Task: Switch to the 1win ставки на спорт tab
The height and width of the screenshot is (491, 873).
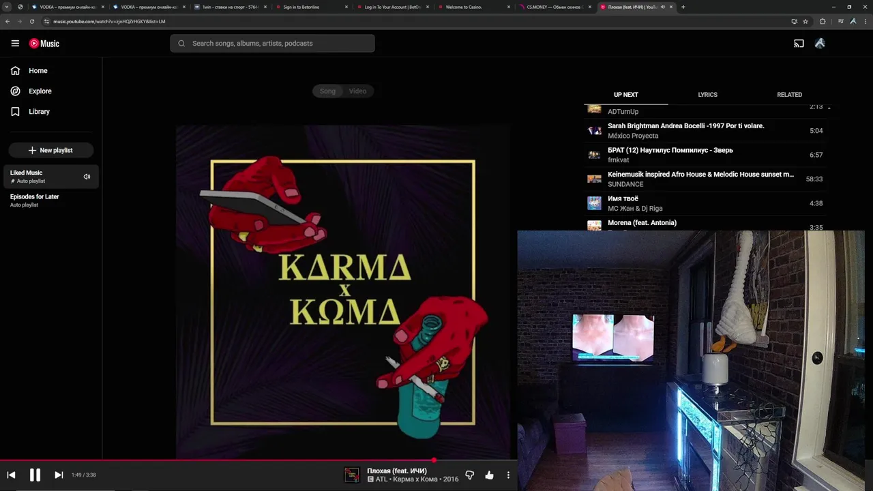Action: tap(231, 7)
